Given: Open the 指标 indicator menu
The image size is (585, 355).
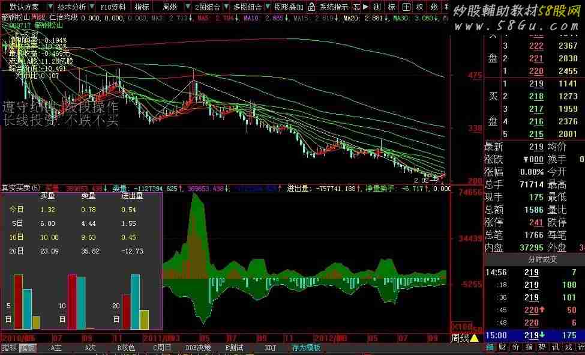Looking at the screenshot, I should coord(142,7).
